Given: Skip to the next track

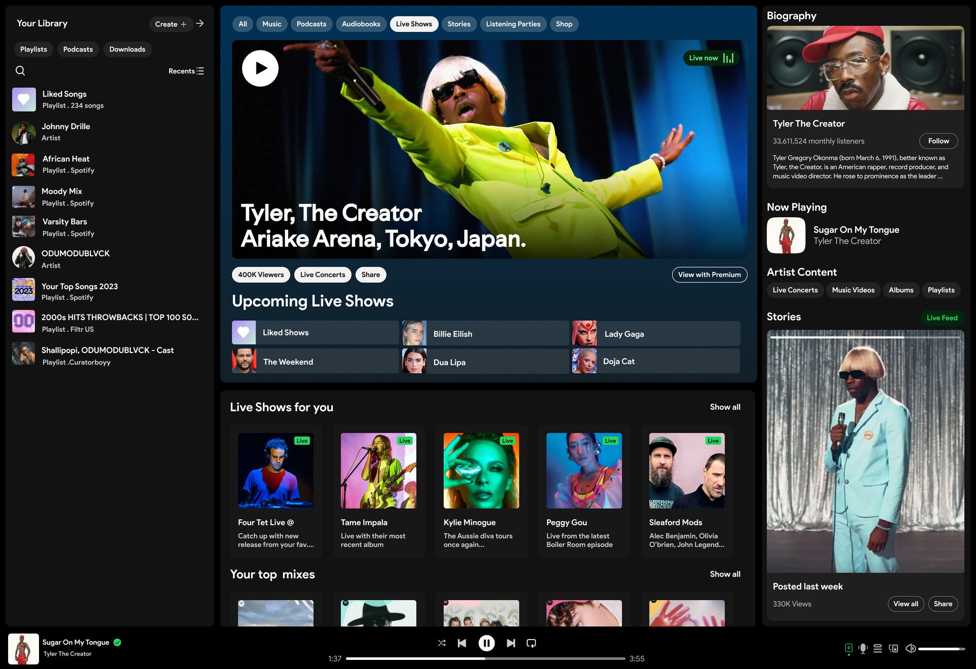Looking at the screenshot, I should coord(510,643).
